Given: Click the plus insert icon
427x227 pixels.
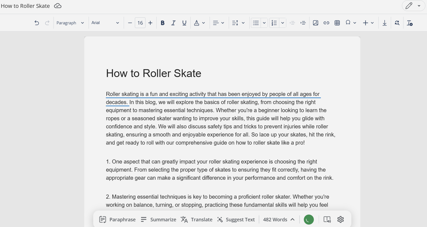Looking at the screenshot, I should click(365, 23).
